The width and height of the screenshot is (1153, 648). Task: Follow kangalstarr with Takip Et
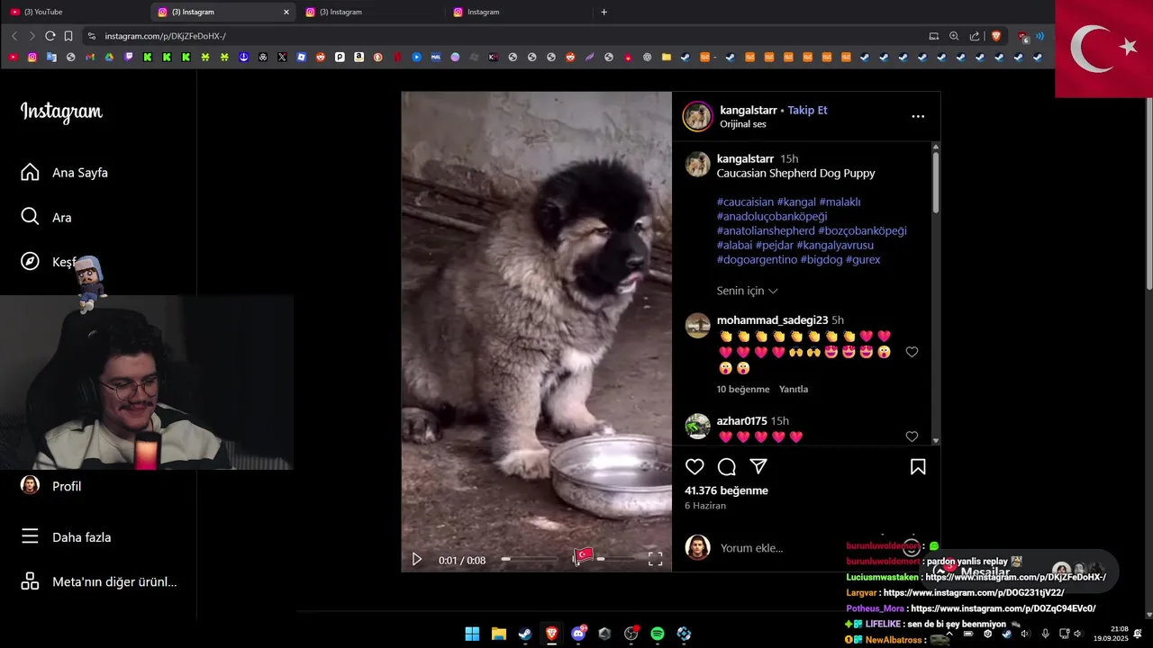point(807,110)
